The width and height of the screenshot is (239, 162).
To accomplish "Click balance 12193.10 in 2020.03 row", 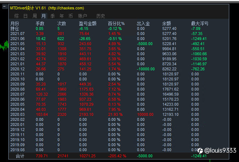I will (x=170, y=114).
